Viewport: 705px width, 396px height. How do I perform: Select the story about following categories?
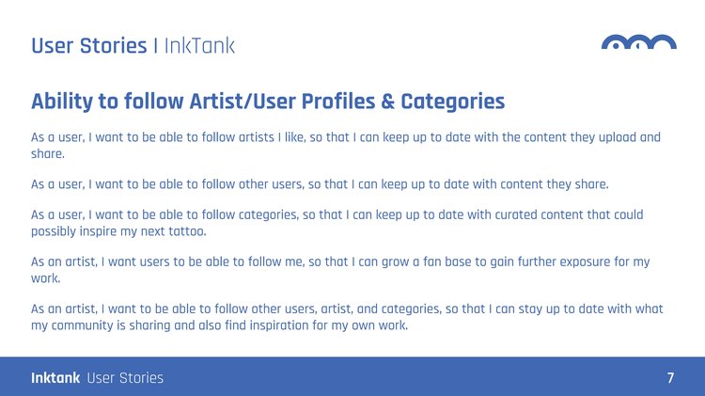[337, 214]
